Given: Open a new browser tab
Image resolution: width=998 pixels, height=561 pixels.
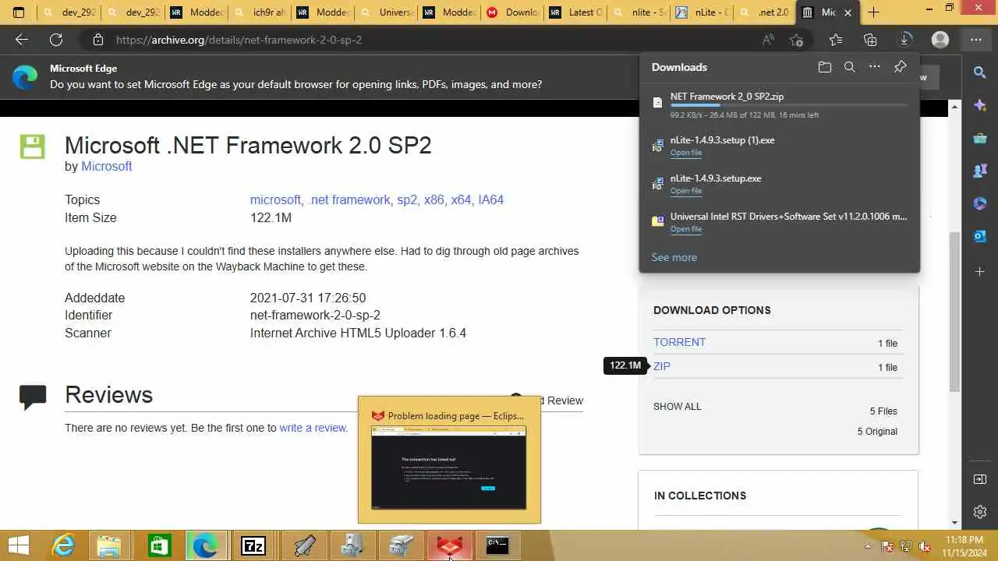Looking at the screenshot, I should [x=873, y=12].
